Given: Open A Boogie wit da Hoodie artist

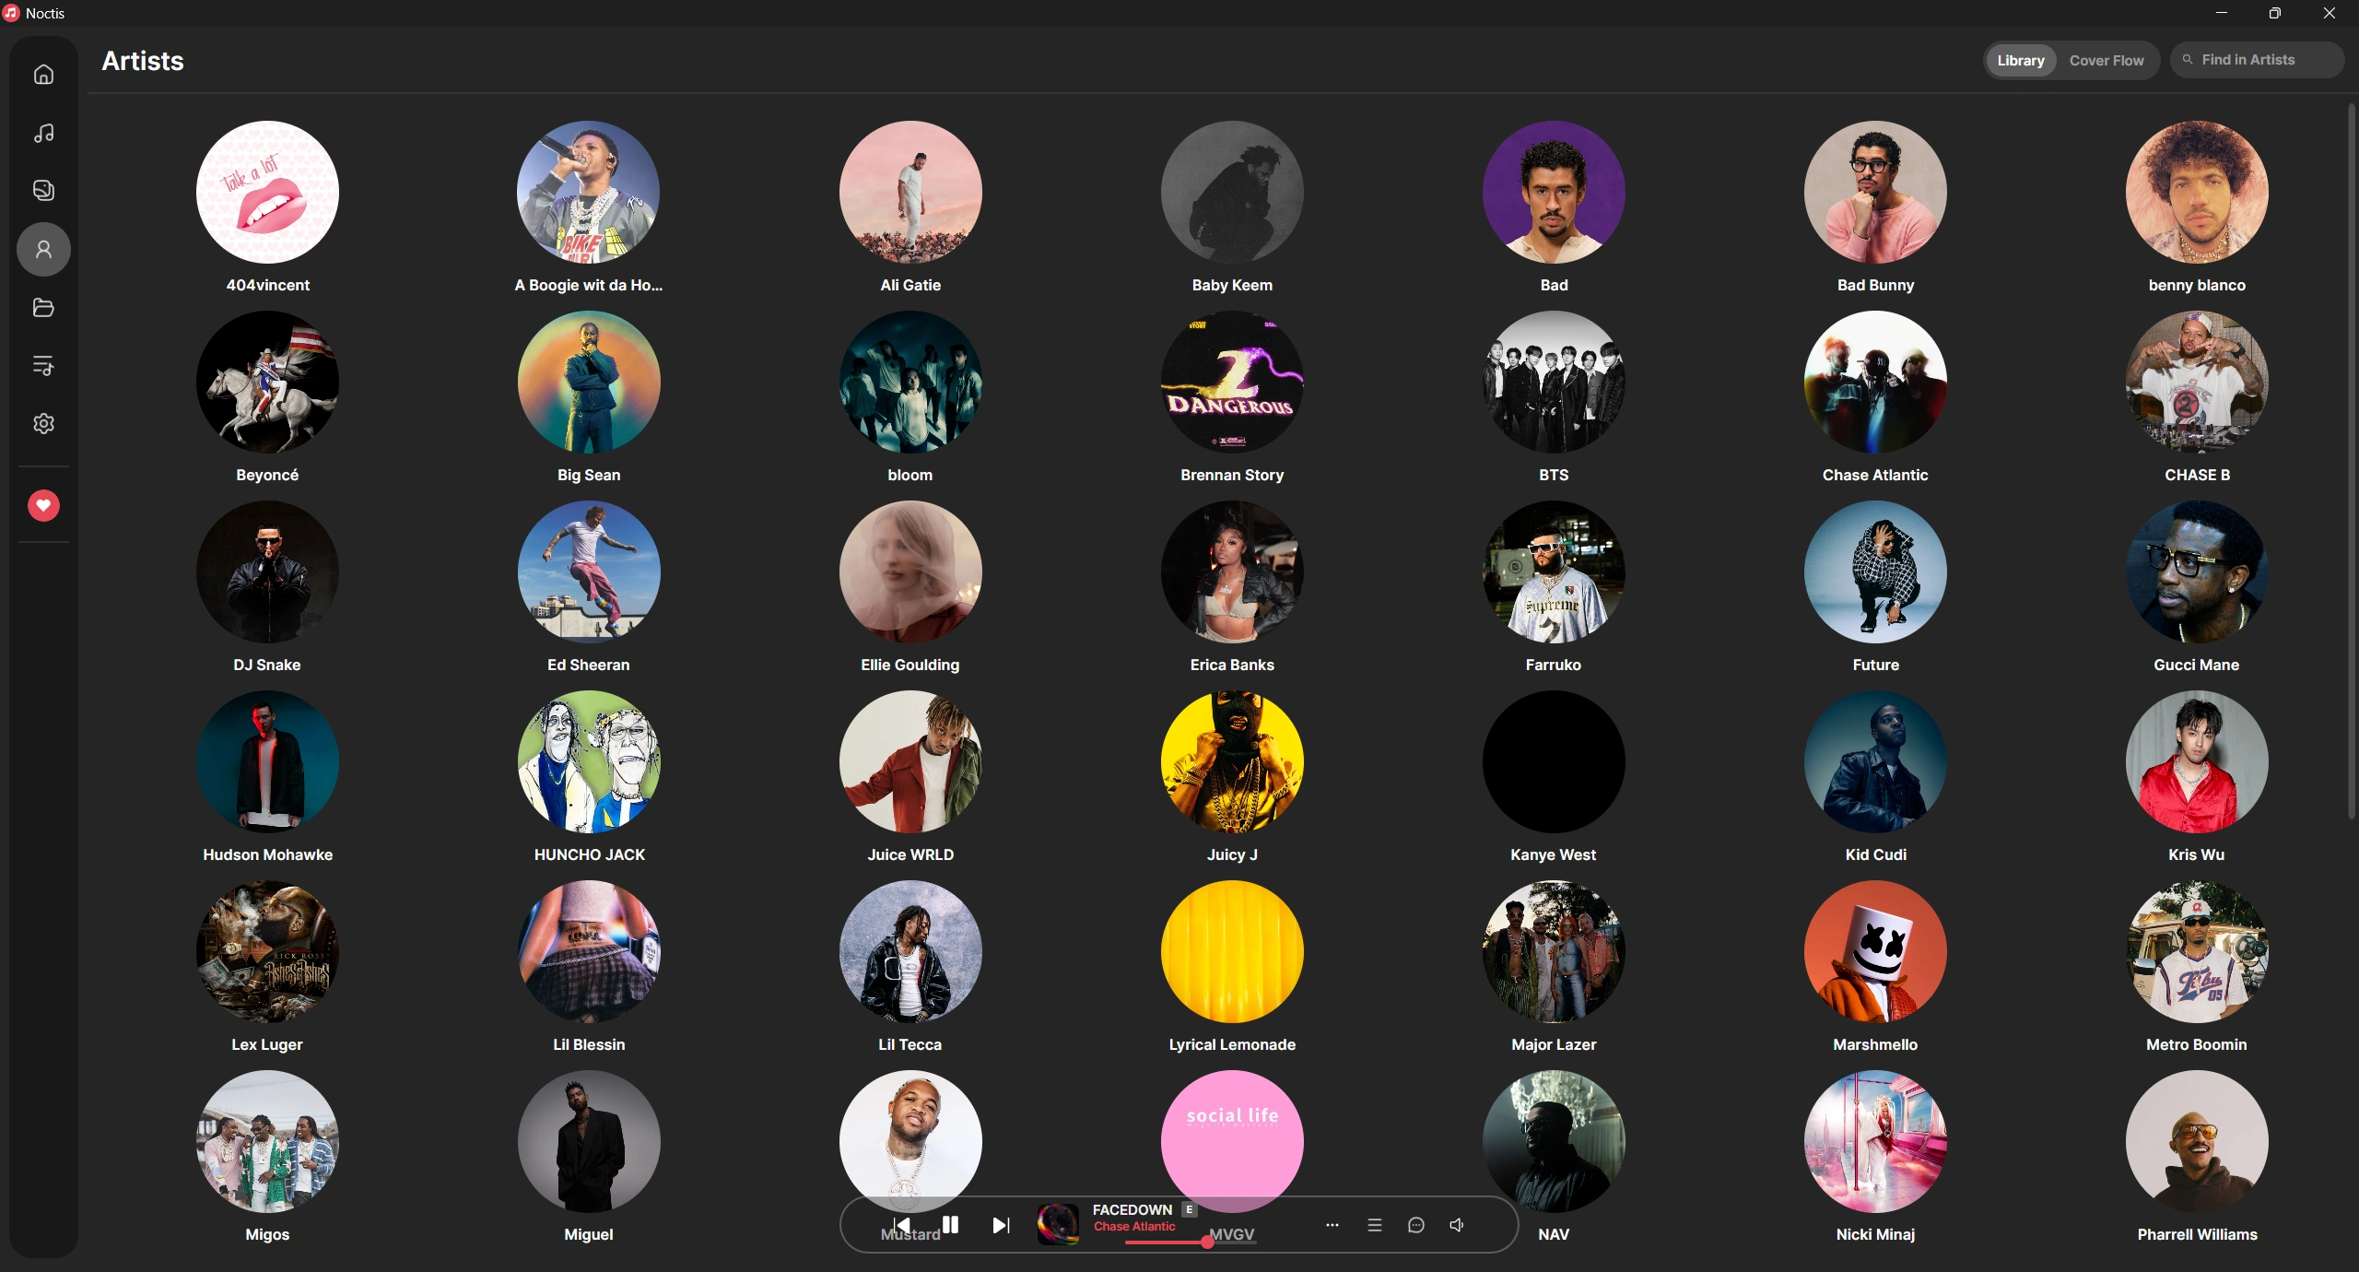Looking at the screenshot, I should (x=589, y=192).
